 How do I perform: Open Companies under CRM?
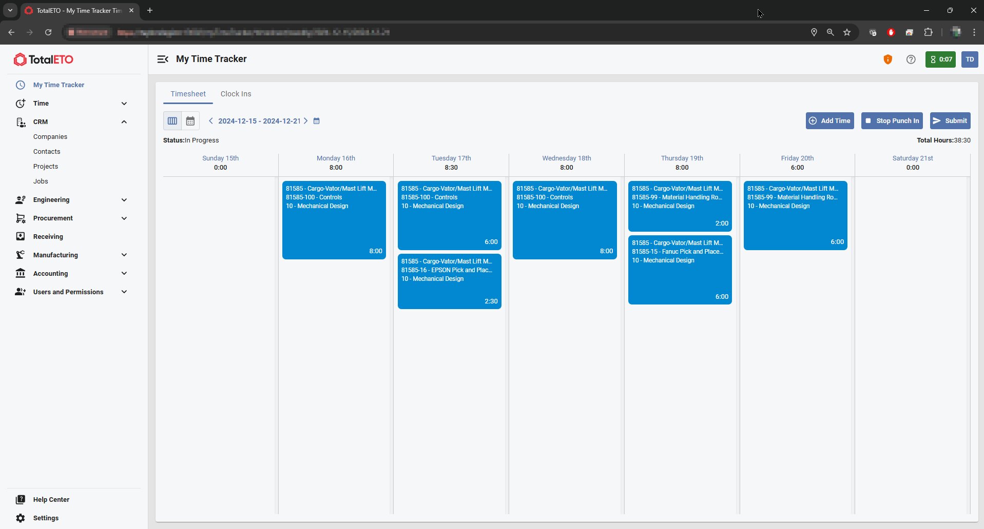point(50,137)
